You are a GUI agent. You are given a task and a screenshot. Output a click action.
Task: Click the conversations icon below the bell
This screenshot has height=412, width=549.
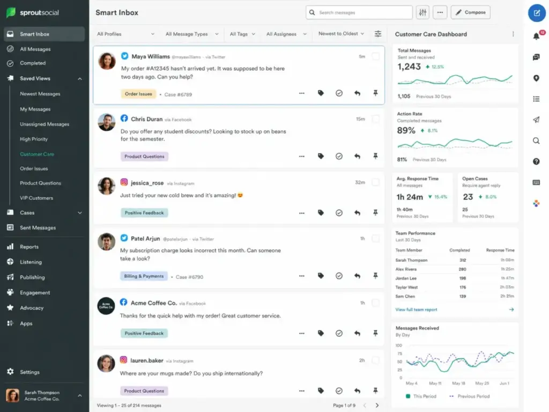536,57
